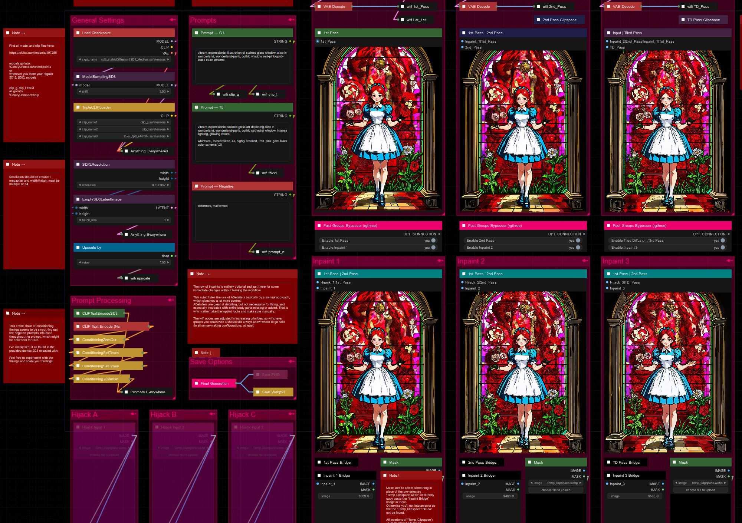Click inside the Prompt — T5 text box
Viewport: 742px width, 523px height.
(x=243, y=142)
